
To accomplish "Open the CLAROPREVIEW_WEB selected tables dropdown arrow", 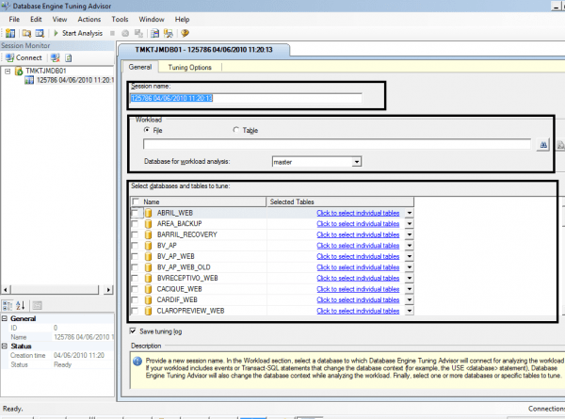I will click(x=410, y=311).
